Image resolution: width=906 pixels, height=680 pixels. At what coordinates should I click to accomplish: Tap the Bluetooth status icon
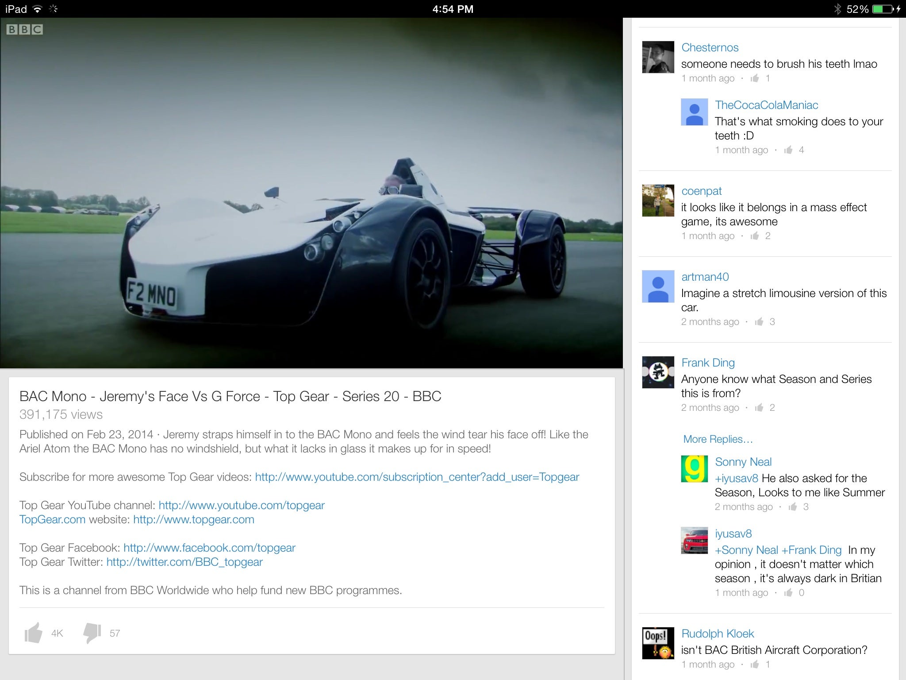(837, 9)
